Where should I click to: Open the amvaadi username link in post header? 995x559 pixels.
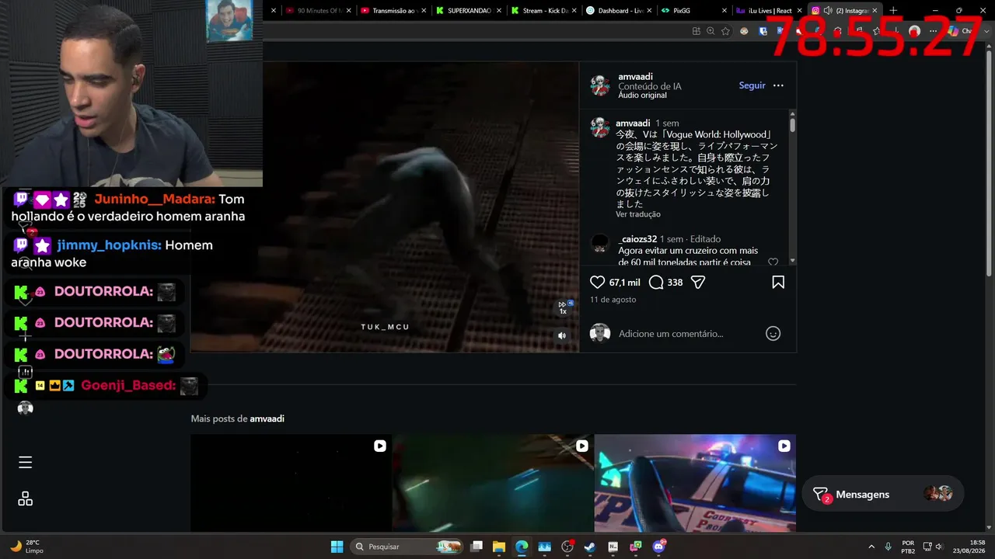tap(635, 76)
